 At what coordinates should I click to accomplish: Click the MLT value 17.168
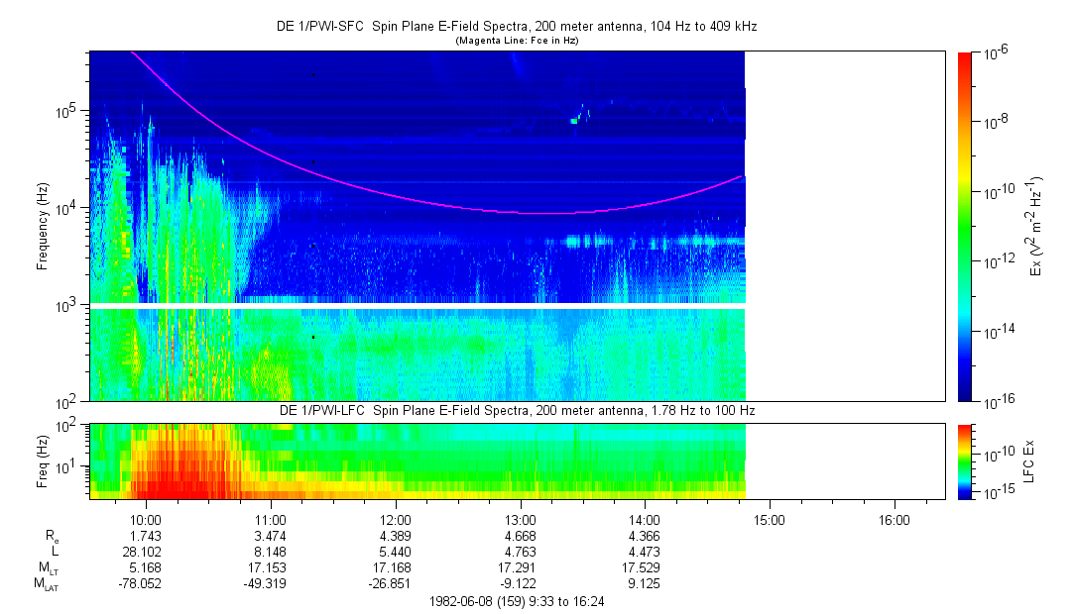[x=391, y=567]
